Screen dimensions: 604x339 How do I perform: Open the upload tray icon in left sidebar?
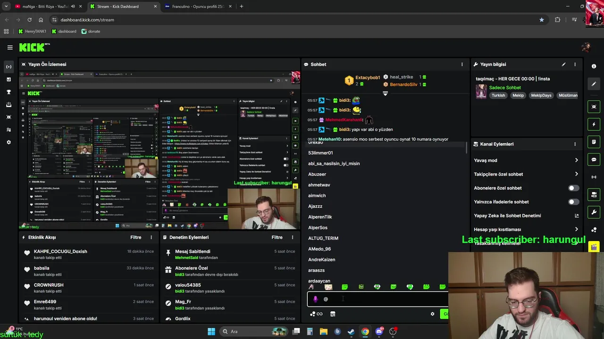(8, 105)
